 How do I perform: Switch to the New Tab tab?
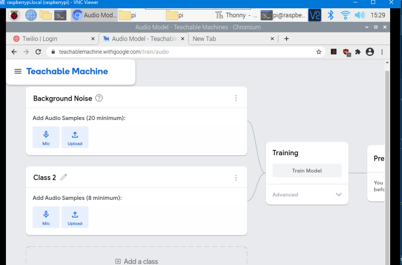(x=232, y=39)
